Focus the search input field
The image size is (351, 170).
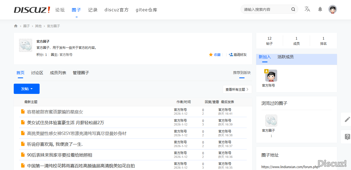coord(265,9)
